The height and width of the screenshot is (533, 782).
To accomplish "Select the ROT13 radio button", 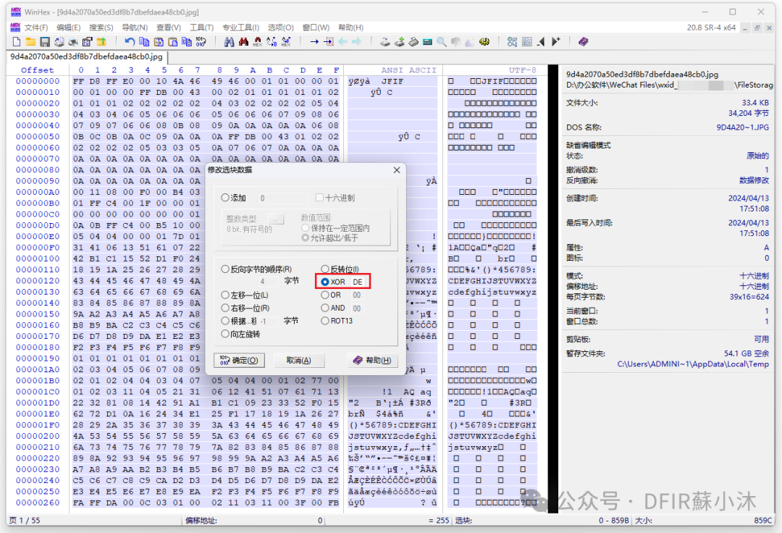I will click(325, 321).
